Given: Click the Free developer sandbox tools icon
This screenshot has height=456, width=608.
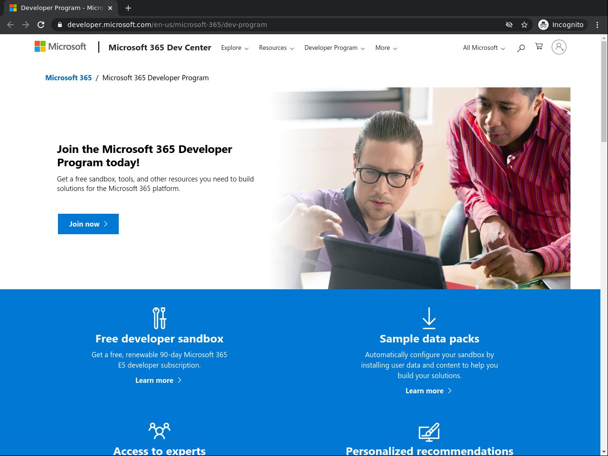Looking at the screenshot, I should [160, 318].
